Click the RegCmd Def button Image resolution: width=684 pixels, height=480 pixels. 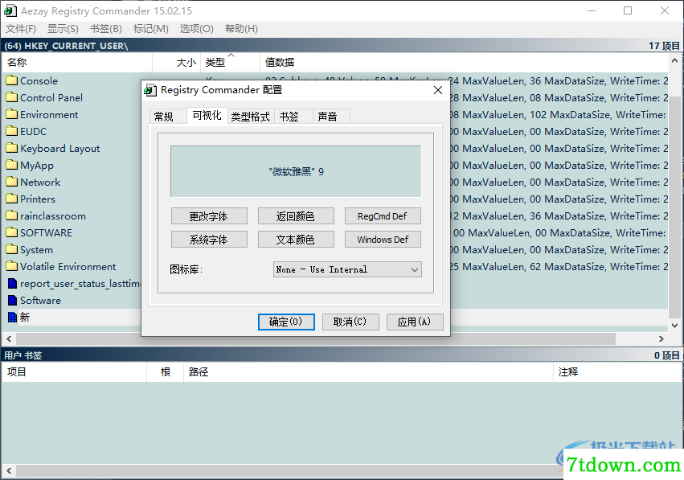coord(383,216)
